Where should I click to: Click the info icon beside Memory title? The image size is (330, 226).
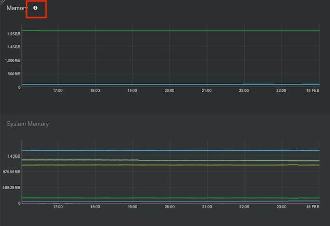(36, 8)
